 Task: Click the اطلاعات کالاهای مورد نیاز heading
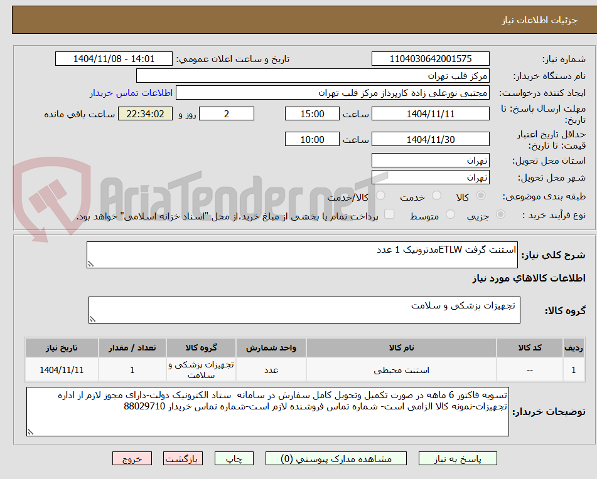coord(529,278)
